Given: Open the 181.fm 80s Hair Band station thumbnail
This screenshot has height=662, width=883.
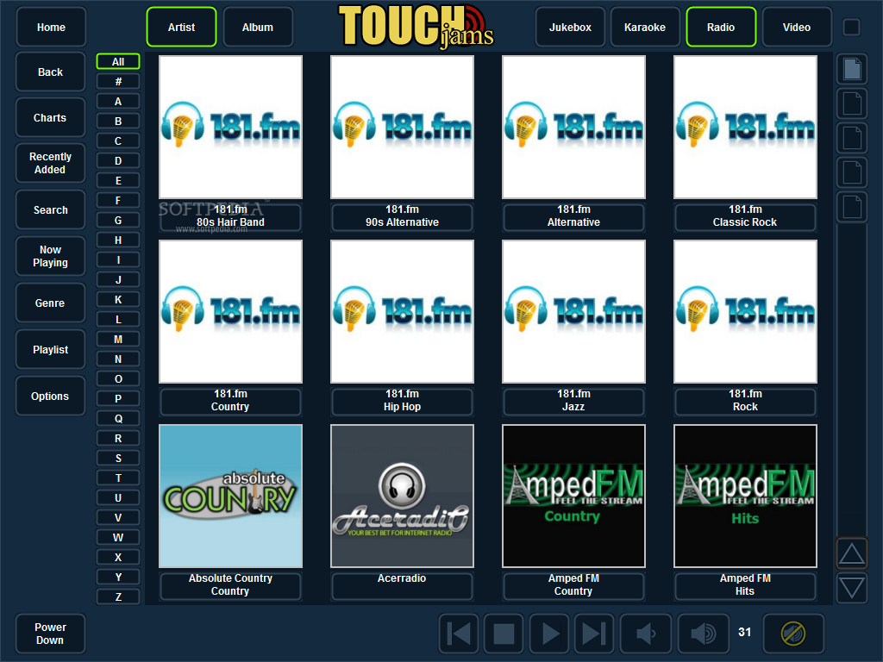Looking at the screenshot, I should tap(231, 128).
